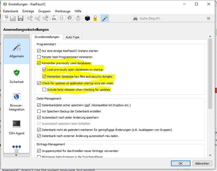Switch to the Auto-Type tab
Viewport: 217px width, 171px height.
(73, 37)
